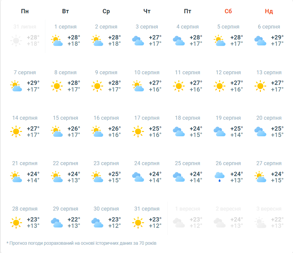Click the rain cloud icon for 26 серпня

point(219,177)
